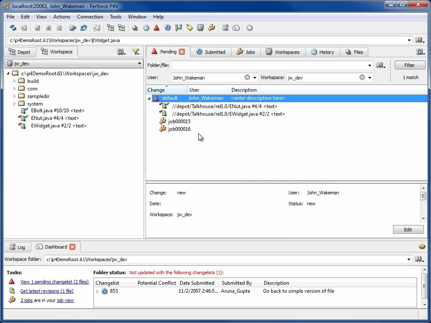Click the changelist details scrollbar thumb

pyautogui.click(x=423, y=196)
